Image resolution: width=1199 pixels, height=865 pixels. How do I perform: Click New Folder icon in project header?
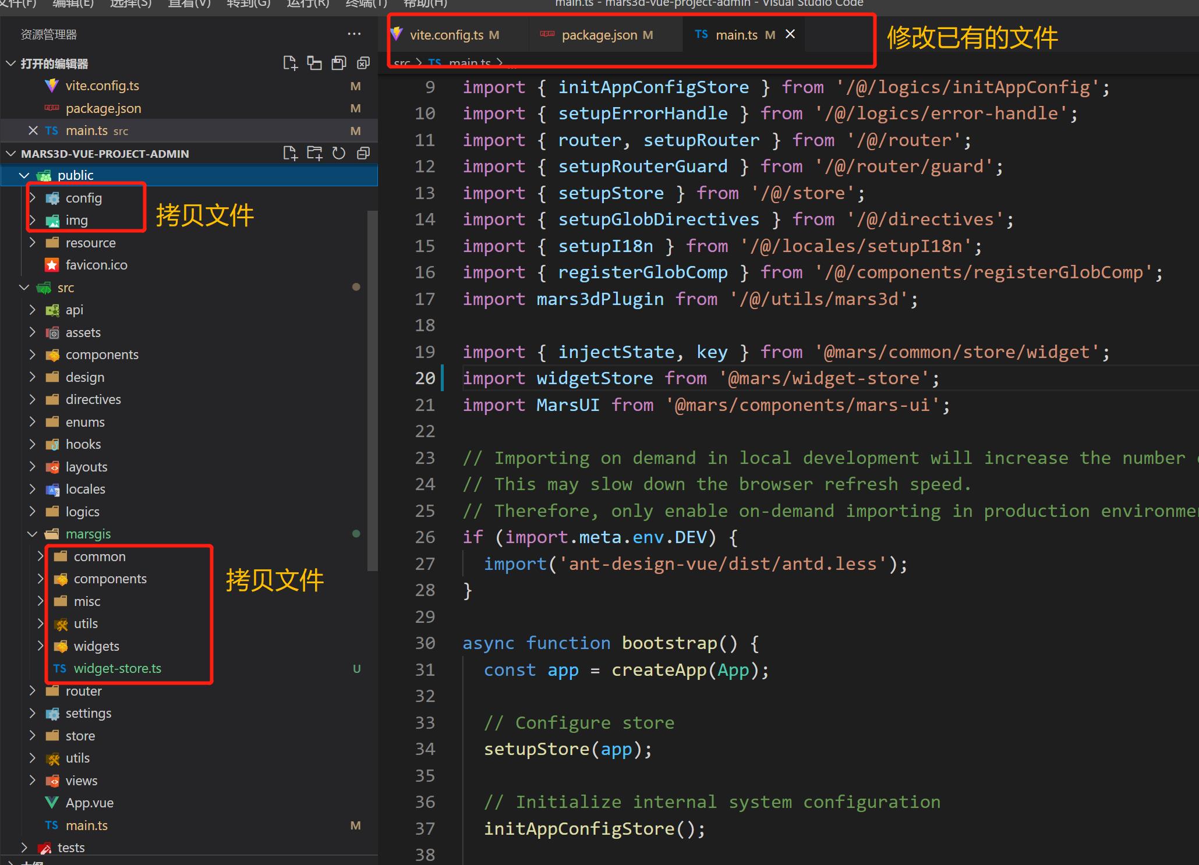pos(314,154)
